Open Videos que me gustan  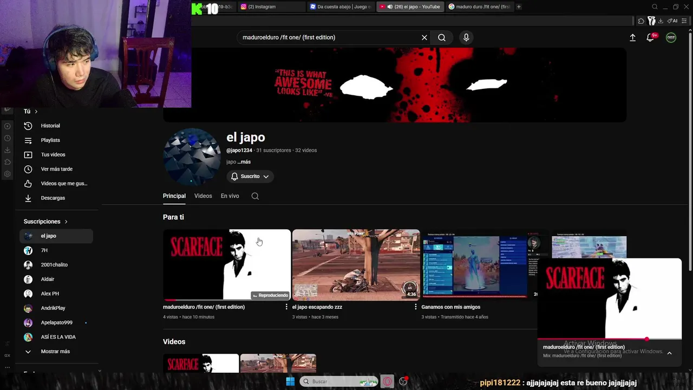(56, 184)
